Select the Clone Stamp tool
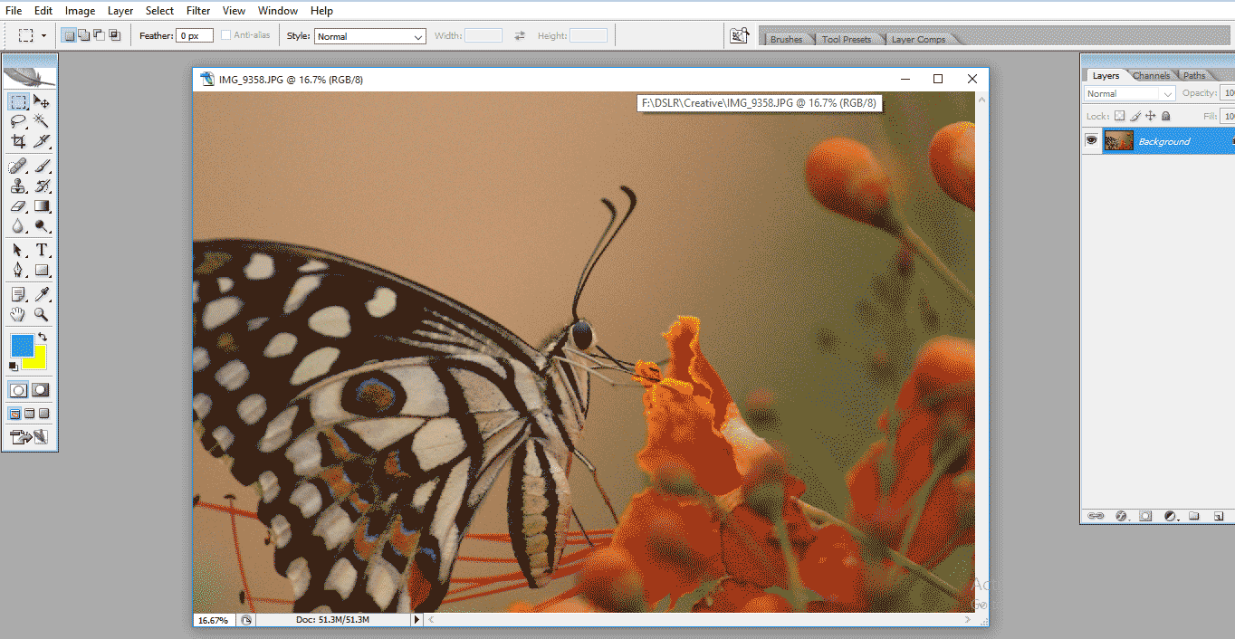Screen dimensions: 1235x639 coord(18,186)
